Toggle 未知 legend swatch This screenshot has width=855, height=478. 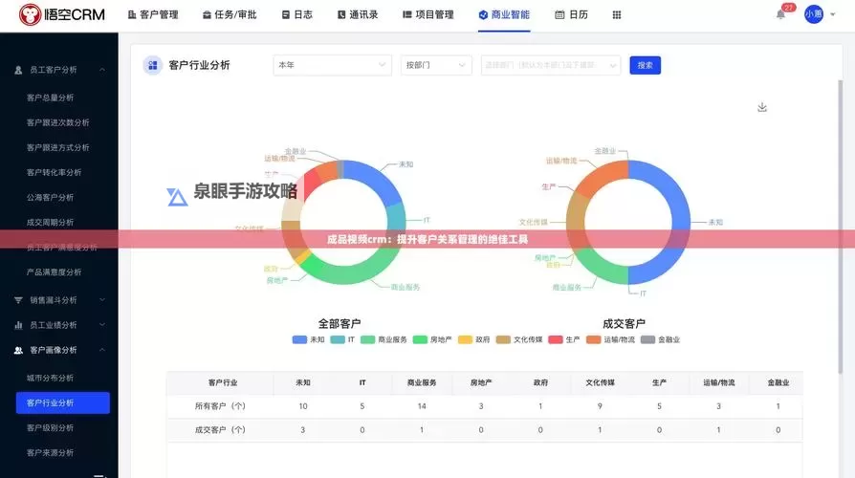pyautogui.click(x=299, y=339)
